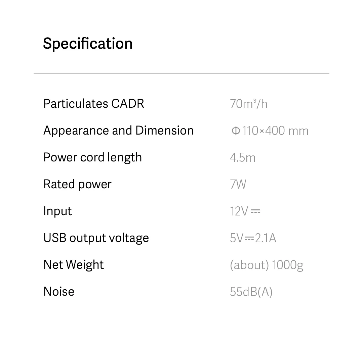Select the Appearance and Dimension label
The height and width of the screenshot is (349, 363).
coord(118,131)
